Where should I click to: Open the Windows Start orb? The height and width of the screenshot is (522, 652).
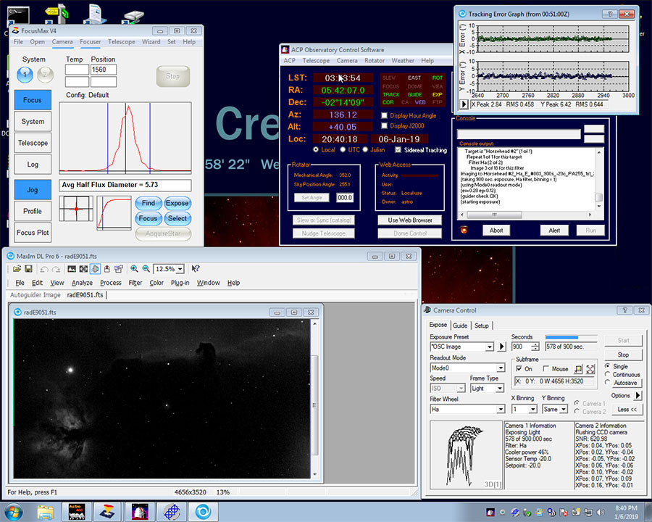point(13,512)
